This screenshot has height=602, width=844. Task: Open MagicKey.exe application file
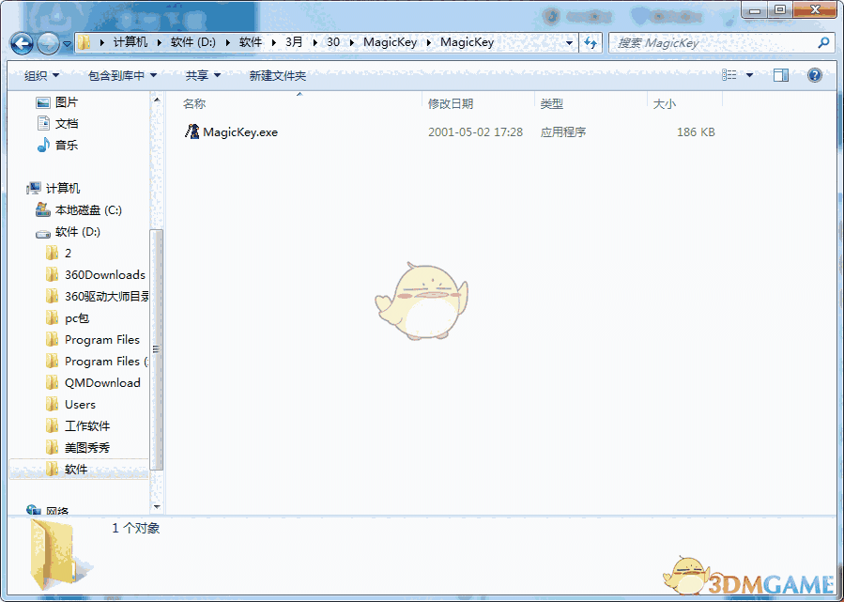click(238, 131)
